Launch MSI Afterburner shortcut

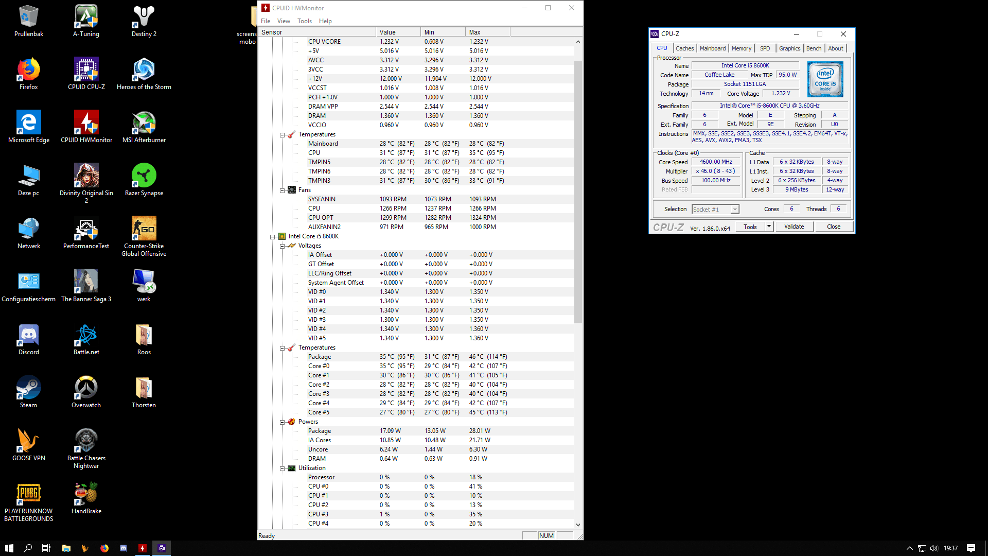[144, 127]
